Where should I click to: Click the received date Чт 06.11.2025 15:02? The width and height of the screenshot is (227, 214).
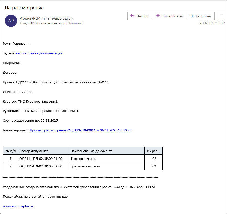212,23
